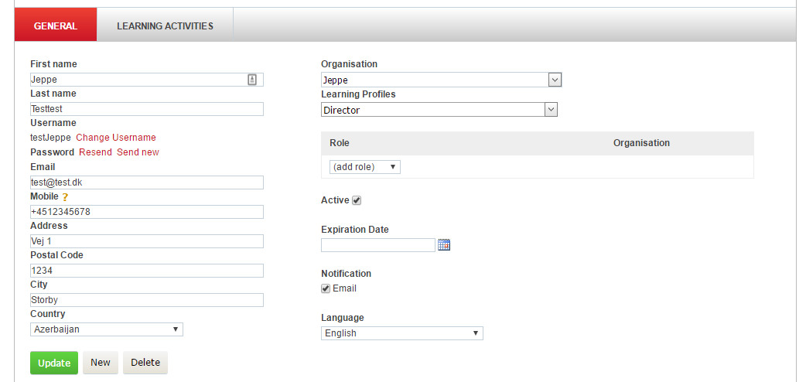Screen dimensions: 806x382
Task: Open the Language dropdown
Action: pyautogui.click(x=401, y=333)
